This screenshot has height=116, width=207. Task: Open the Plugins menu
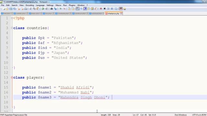[72, 5]
